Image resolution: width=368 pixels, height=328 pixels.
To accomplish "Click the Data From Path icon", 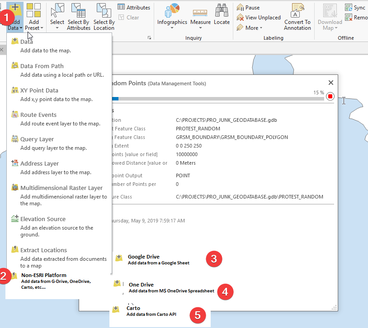I will [15, 65].
